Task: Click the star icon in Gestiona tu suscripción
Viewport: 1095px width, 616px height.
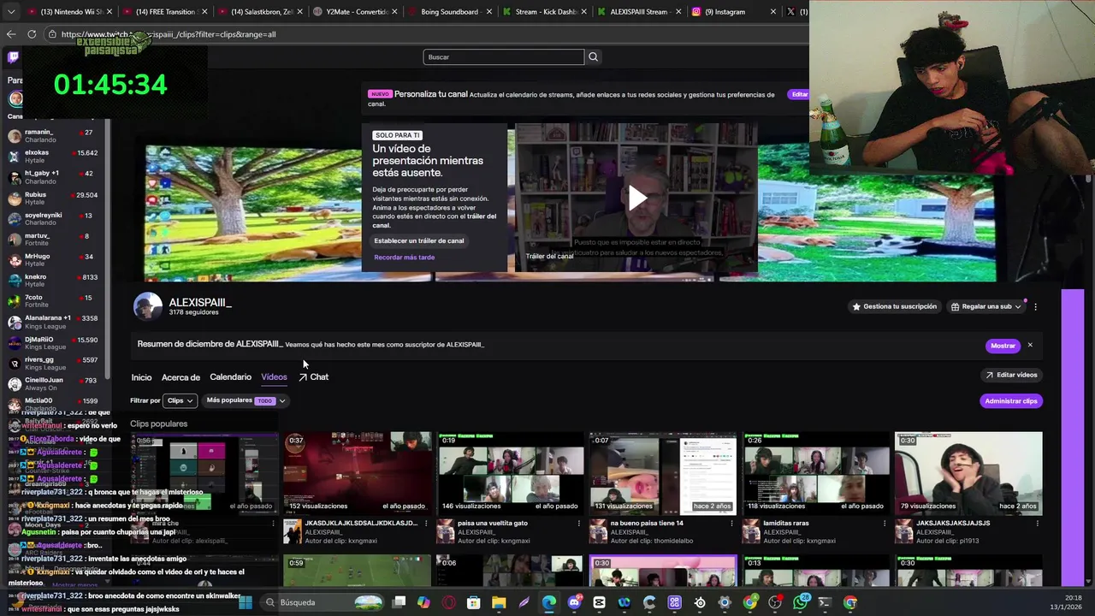Action: click(856, 306)
